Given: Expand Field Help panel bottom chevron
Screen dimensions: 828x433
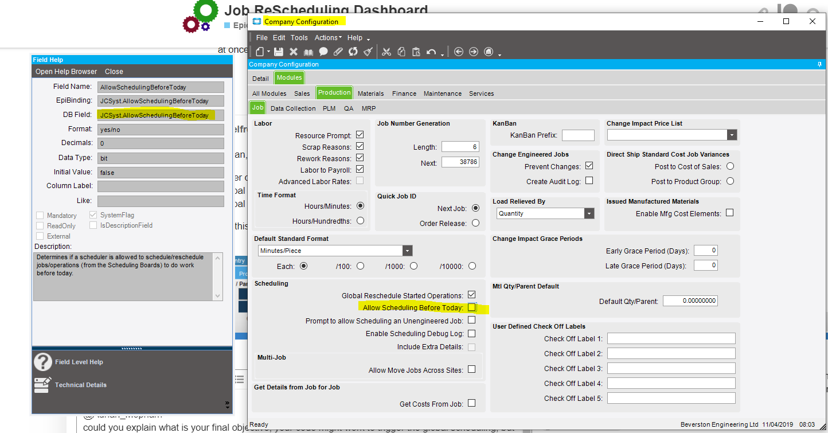Looking at the screenshot, I should 227,404.
